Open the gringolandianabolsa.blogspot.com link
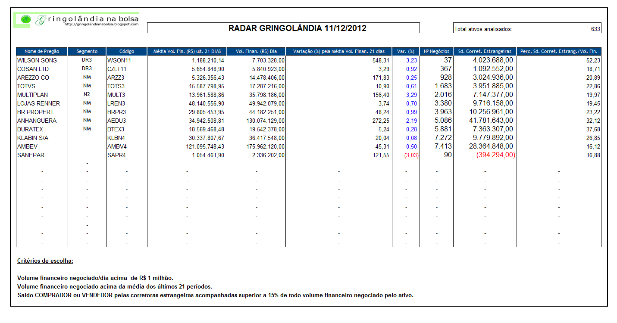The width and height of the screenshot is (617, 323). 101,25
